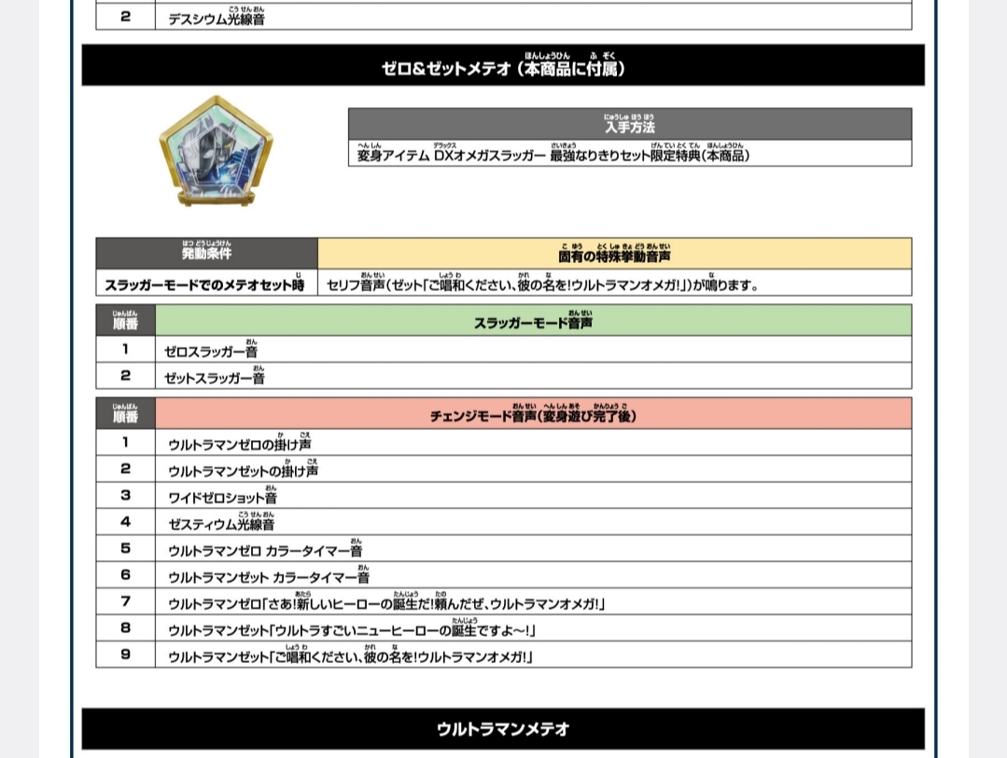Click the 入手方法 header cell
The width and height of the screenshot is (1007, 758).
point(629,124)
